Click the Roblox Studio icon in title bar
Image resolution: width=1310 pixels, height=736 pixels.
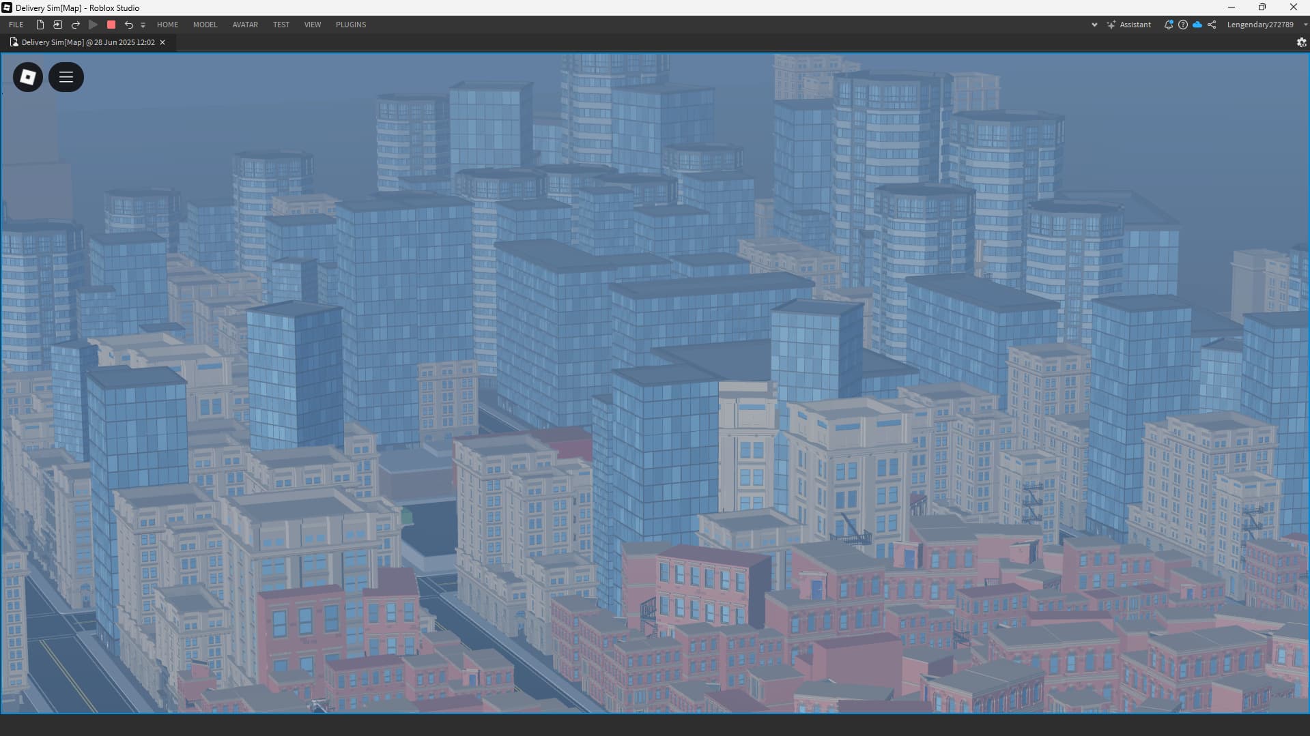point(7,8)
